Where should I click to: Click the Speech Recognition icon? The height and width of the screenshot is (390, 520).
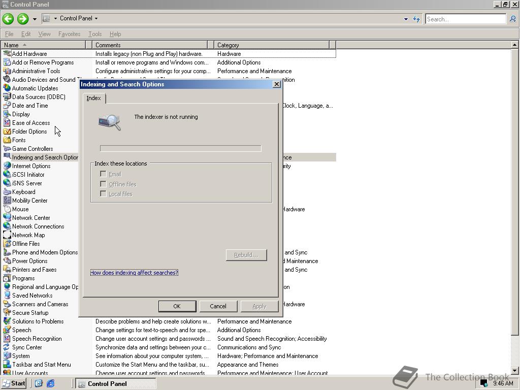point(7,338)
